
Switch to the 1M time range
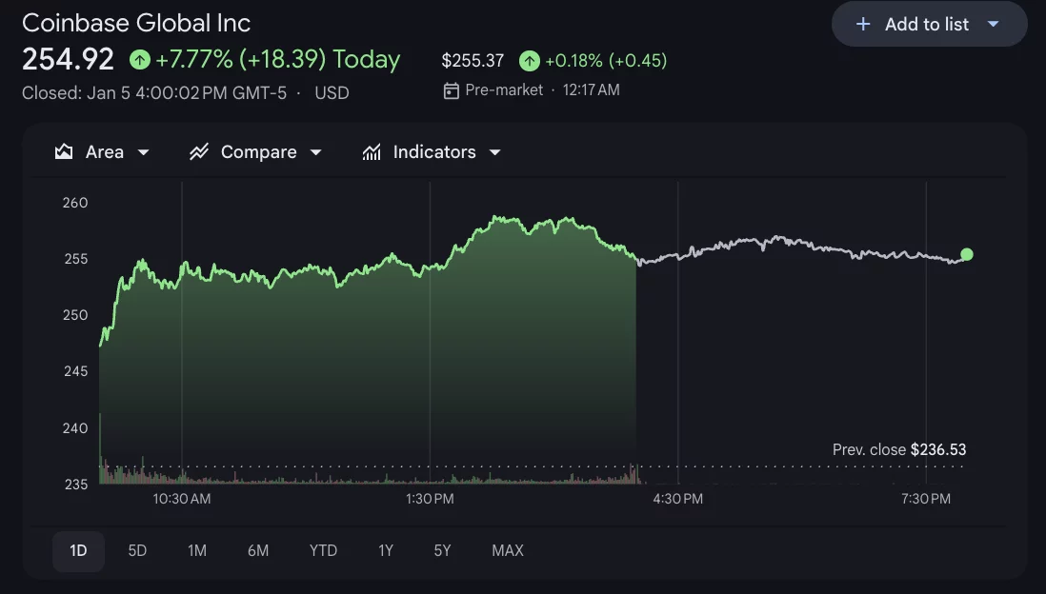click(x=197, y=550)
